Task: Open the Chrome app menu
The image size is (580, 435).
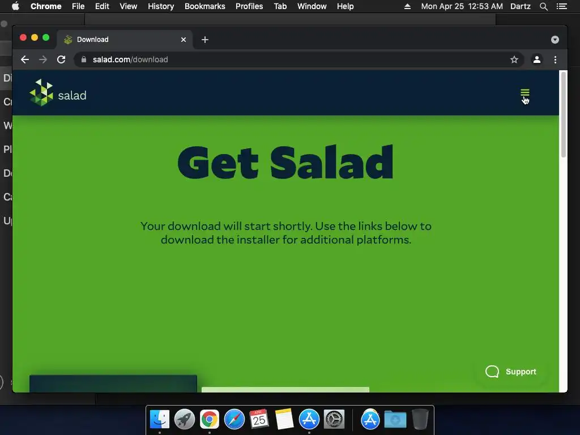Action: 46,6
